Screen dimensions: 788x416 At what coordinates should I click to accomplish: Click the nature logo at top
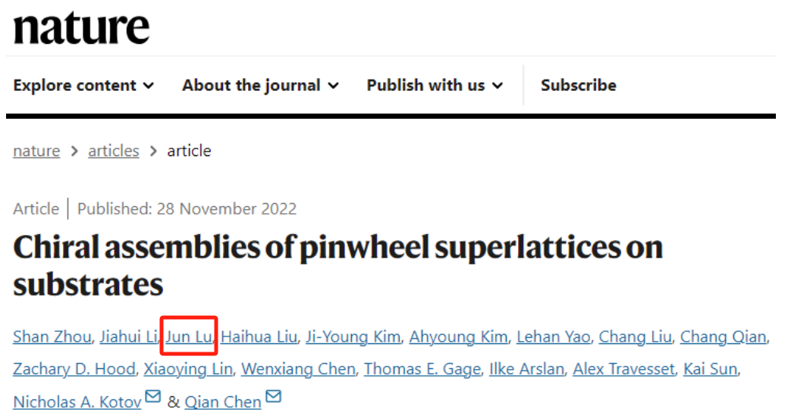[81, 28]
